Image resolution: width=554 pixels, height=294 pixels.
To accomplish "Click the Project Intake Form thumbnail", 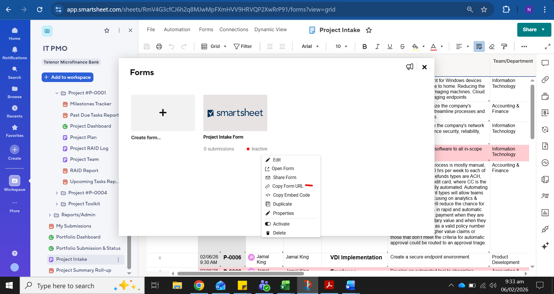I will tap(235, 113).
